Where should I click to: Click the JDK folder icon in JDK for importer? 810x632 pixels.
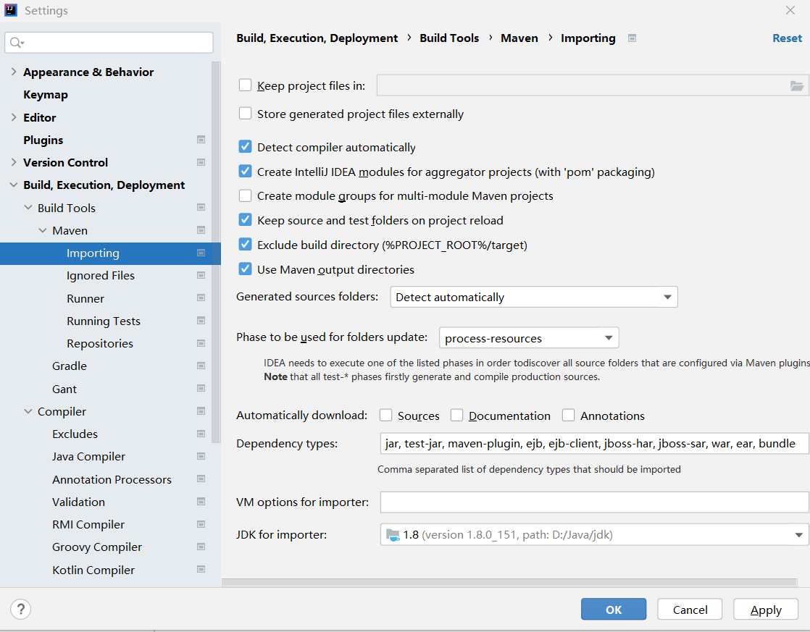point(393,535)
